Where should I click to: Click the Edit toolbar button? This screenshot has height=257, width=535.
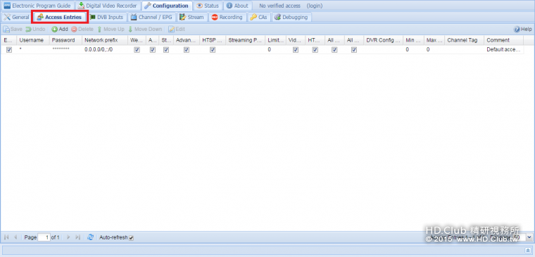[x=177, y=30]
